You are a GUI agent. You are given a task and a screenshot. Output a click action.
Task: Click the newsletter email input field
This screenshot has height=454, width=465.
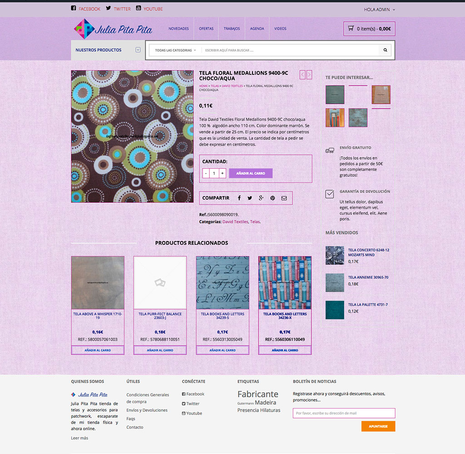tap(344, 413)
